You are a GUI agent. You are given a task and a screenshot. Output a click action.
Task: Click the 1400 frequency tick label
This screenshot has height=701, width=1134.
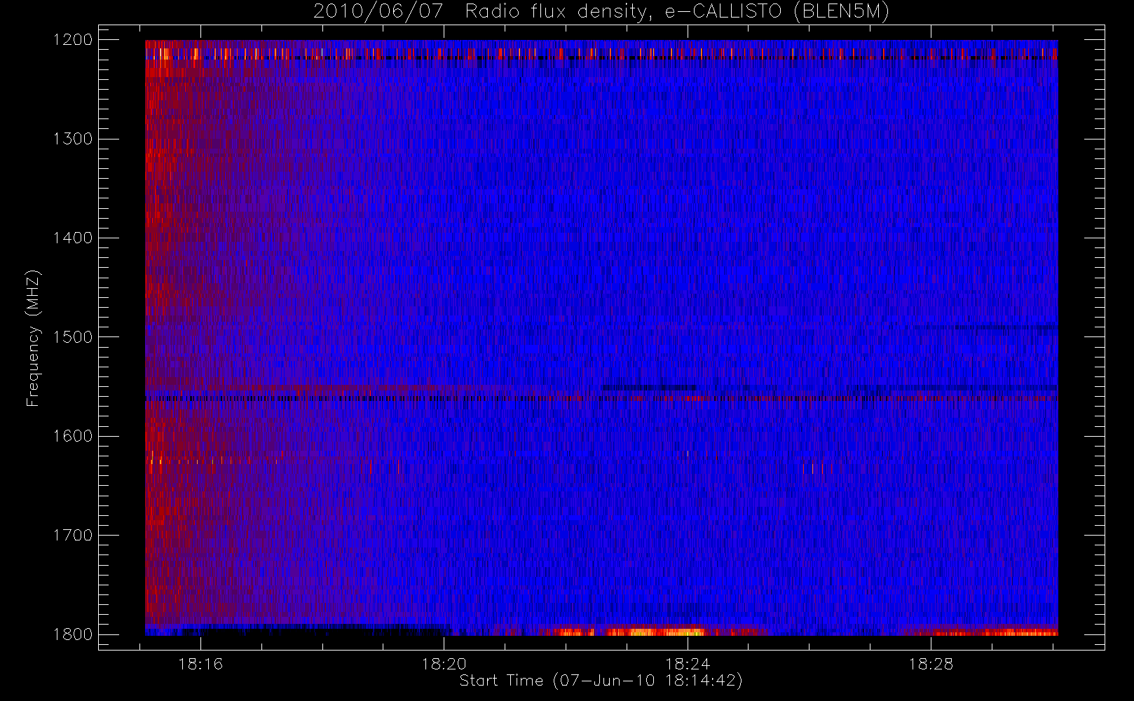73,238
